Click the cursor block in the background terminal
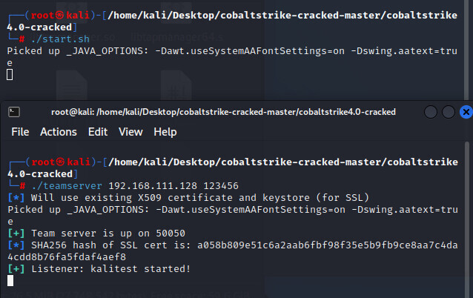The image size is (473, 298). click(x=10, y=75)
